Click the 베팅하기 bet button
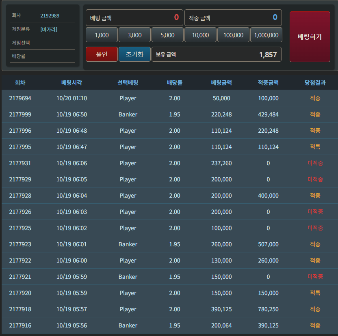338x336 pixels. tap(310, 37)
